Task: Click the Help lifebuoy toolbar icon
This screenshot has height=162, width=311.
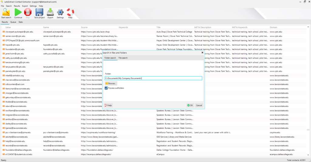Action: point(70,12)
